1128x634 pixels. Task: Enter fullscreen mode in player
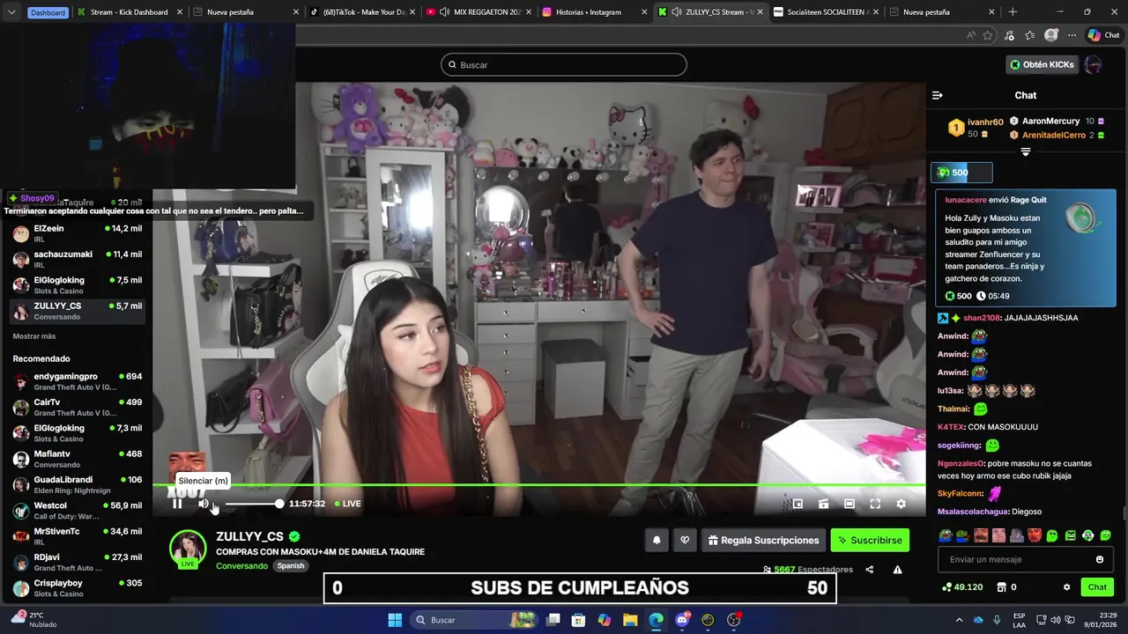[x=875, y=504]
